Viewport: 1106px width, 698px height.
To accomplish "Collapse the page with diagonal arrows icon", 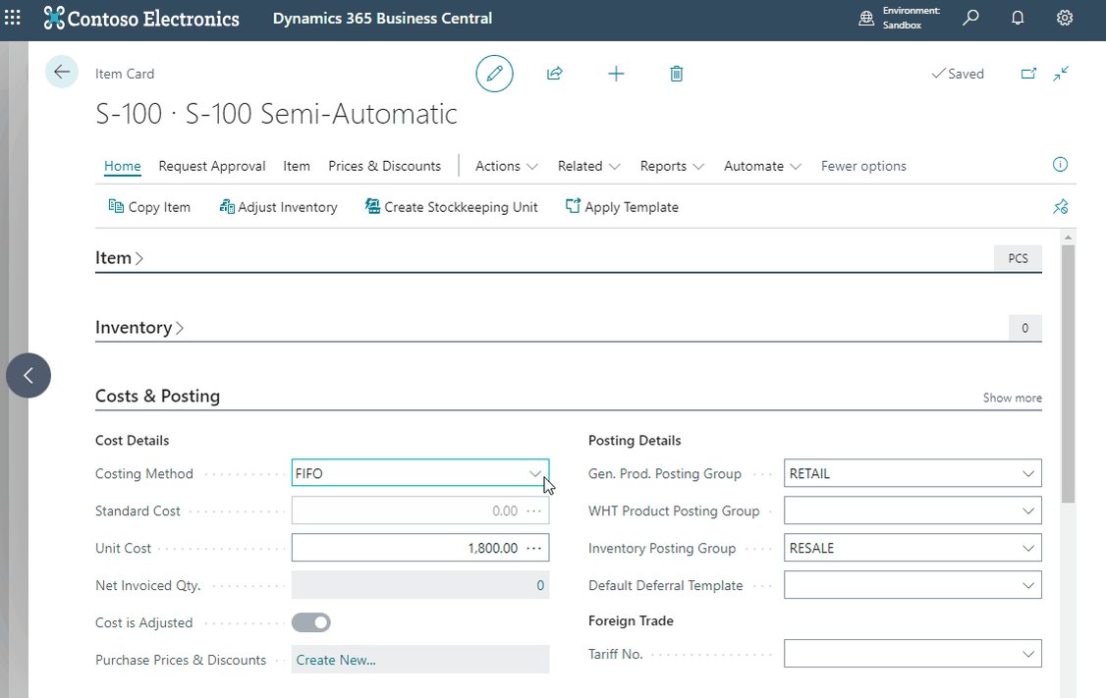I will click(1061, 74).
